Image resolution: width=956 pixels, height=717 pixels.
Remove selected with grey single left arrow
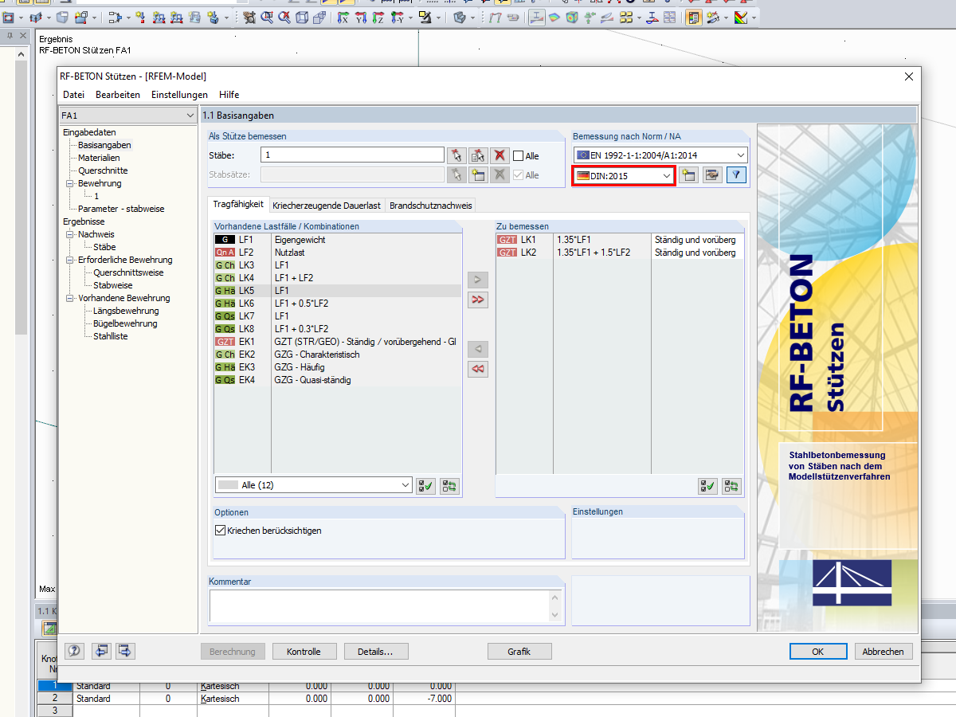[x=478, y=349]
